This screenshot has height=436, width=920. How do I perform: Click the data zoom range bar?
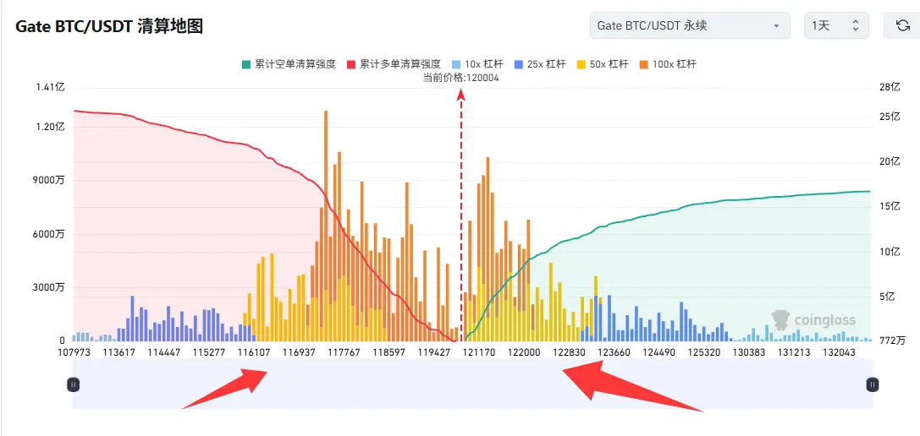point(472,384)
